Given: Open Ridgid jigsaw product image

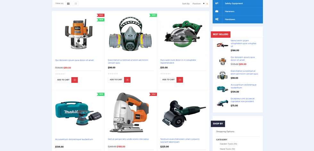Looking at the screenshot, I should point(129,113).
